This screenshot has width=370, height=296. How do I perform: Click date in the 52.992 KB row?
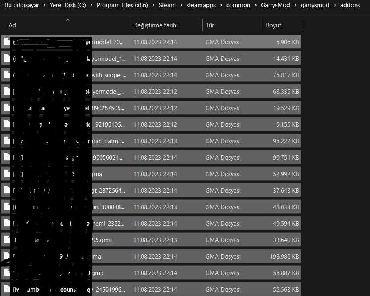(x=155, y=174)
